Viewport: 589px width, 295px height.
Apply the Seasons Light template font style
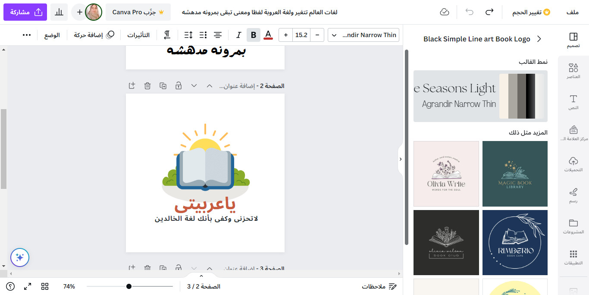click(480, 96)
